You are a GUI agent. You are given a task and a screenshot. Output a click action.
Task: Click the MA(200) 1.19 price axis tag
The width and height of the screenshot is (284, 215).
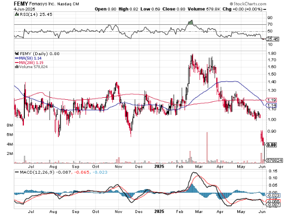pos(271,100)
